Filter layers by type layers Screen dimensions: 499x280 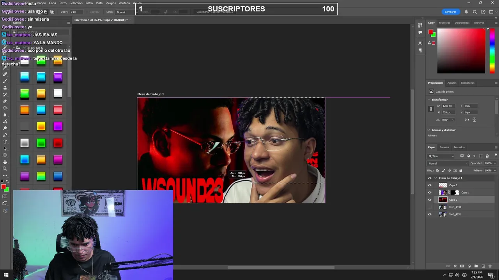(474, 156)
